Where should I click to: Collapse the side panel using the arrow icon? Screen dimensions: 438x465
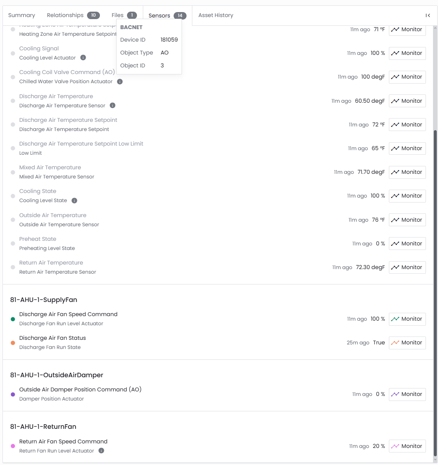pyautogui.click(x=428, y=15)
